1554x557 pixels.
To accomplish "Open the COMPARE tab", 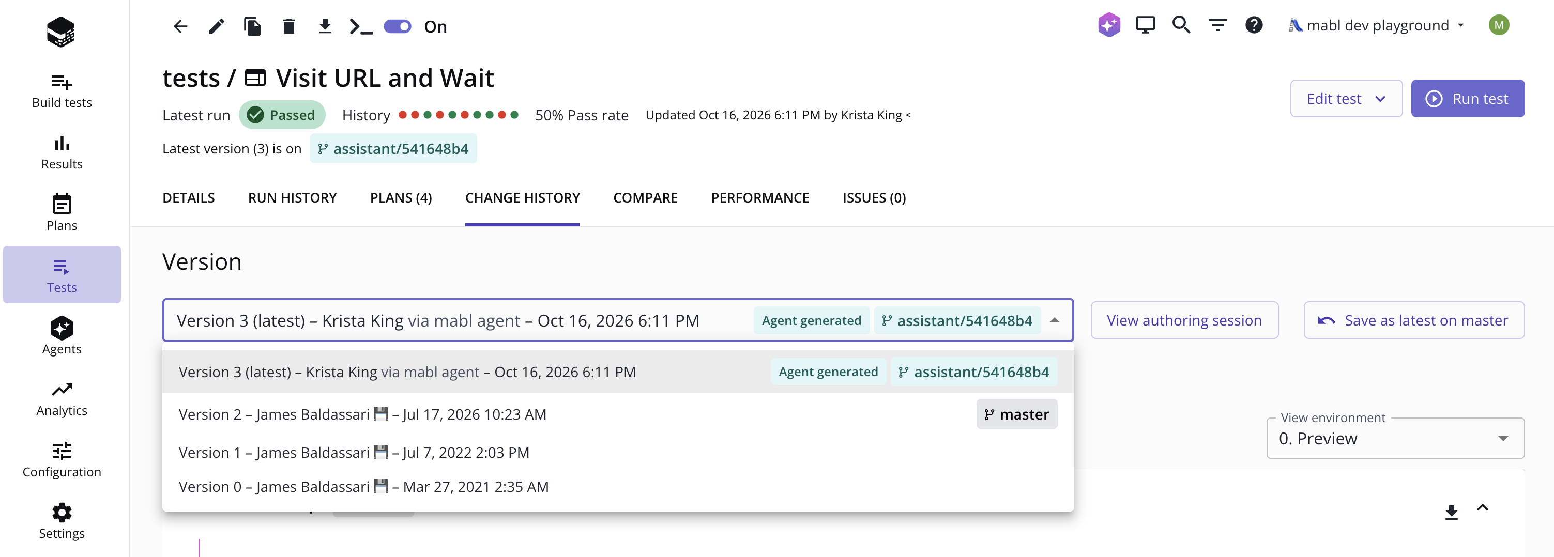I will pos(645,198).
